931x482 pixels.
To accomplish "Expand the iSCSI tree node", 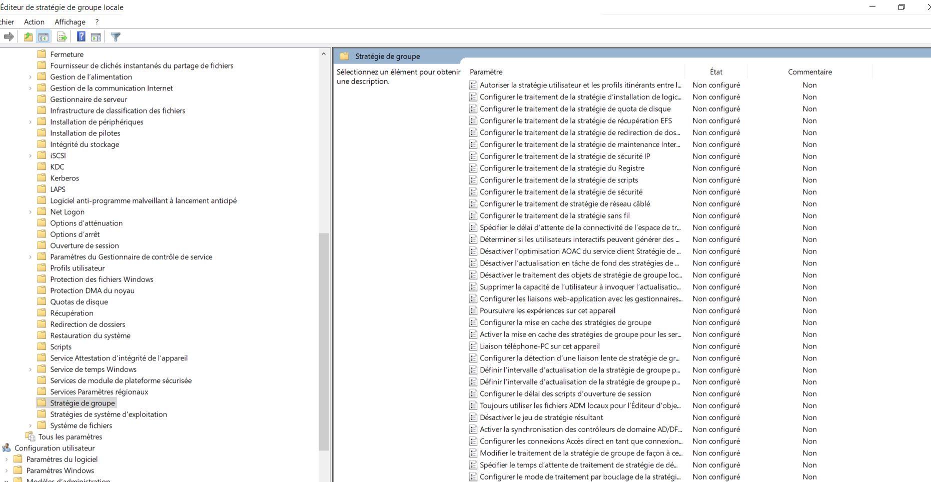I will click(x=30, y=155).
